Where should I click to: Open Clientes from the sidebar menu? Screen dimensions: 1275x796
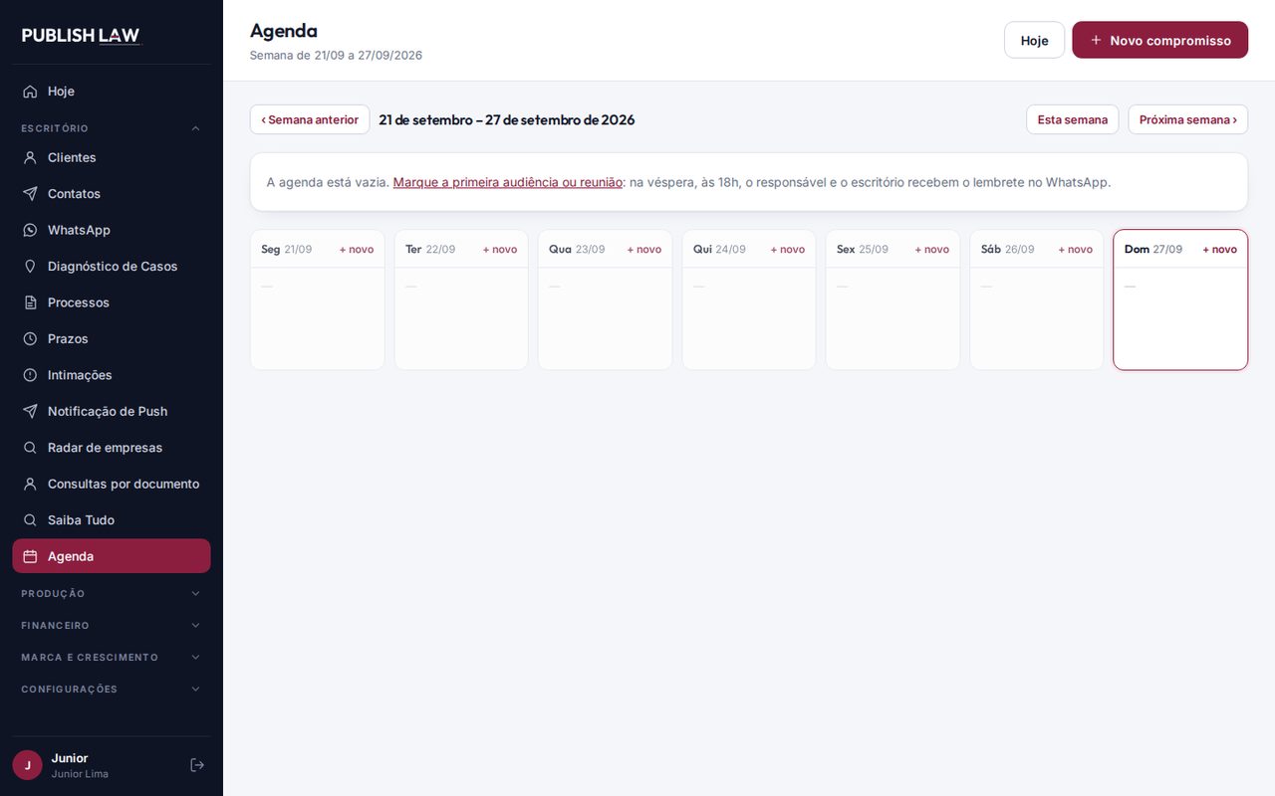click(x=112, y=157)
